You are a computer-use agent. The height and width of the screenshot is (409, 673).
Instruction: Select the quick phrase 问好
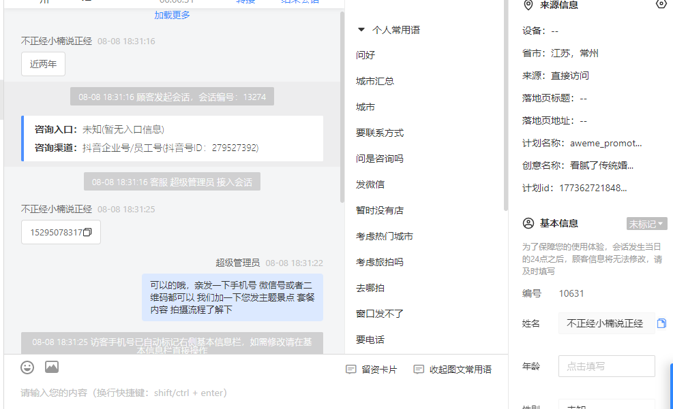click(365, 55)
